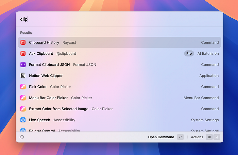This screenshot has height=155, width=238.
Task: Open the Live Speech system setting
Action: click(119, 120)
